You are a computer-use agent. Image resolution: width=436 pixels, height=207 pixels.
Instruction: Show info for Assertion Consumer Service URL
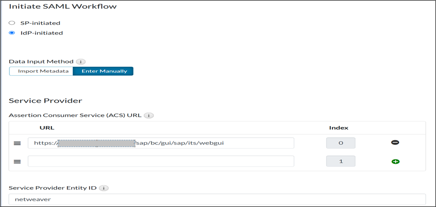[x=149, y=115]
